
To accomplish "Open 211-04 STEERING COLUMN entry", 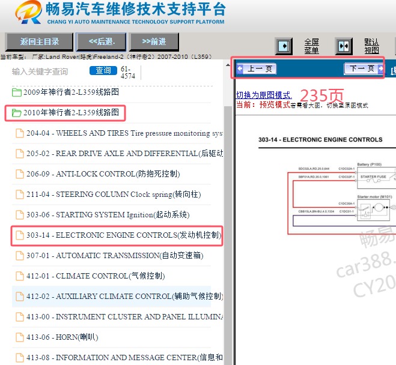I will tap(114, 195).
